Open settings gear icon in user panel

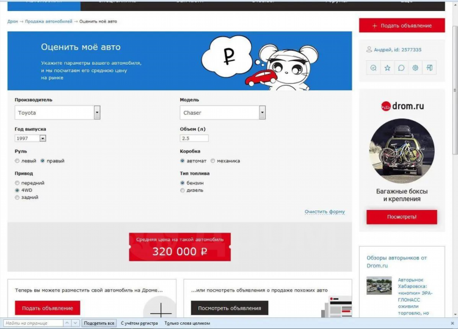coord(415,68)
